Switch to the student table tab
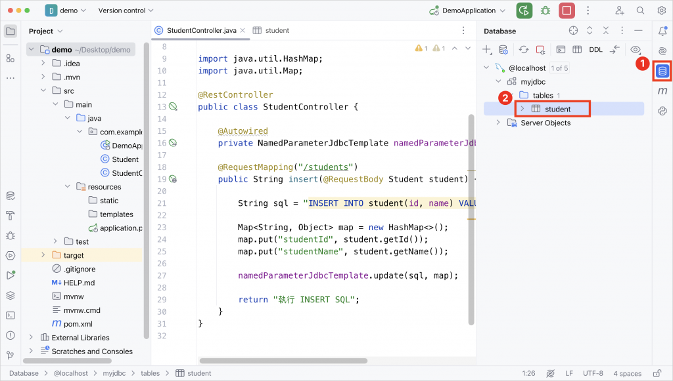Image resolution: width=673 pixels, height=381 pixels. click(271, 30)
